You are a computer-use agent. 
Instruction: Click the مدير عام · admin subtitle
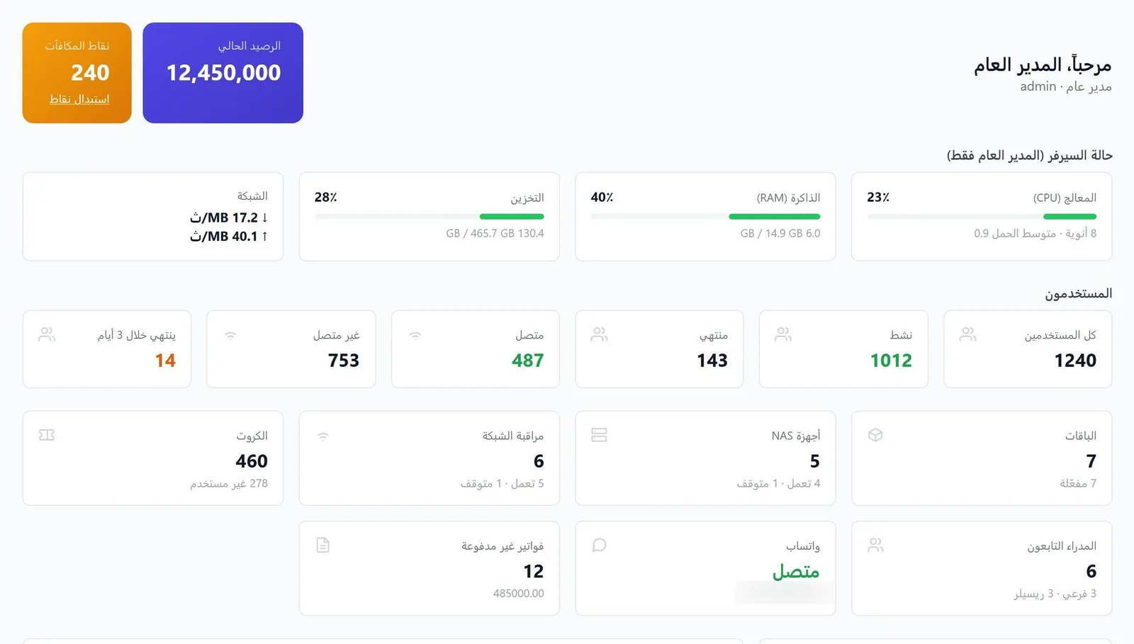(x=1066, y=86)
